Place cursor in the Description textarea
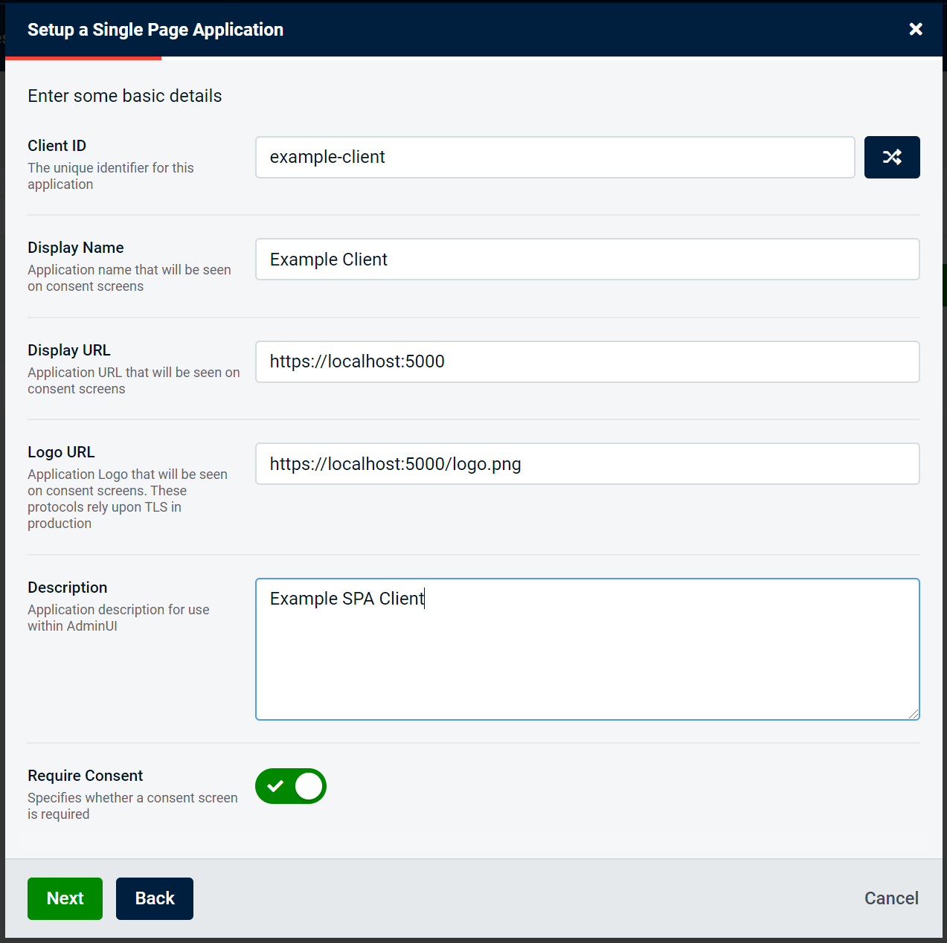This screenshot has height=943, width=947. [x=587, y=654]
